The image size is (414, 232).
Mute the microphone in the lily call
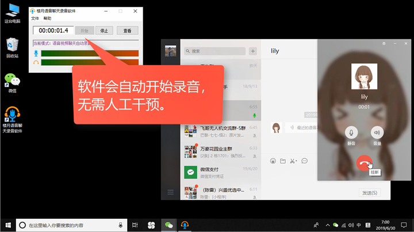coord(351,132)
